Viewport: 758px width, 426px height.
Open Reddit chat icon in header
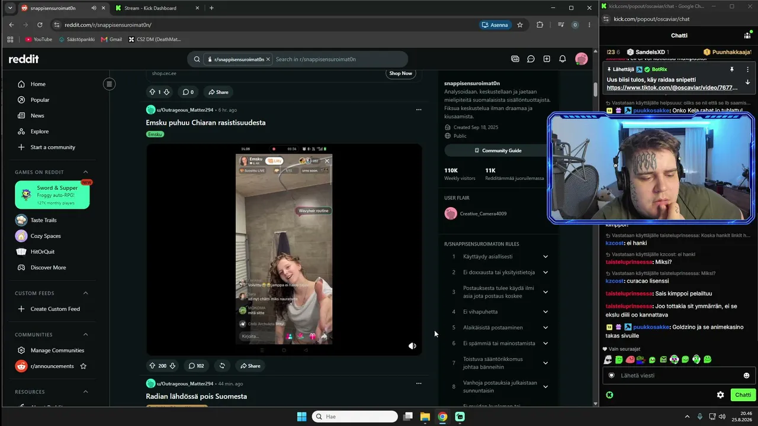[x=531, y=59]
